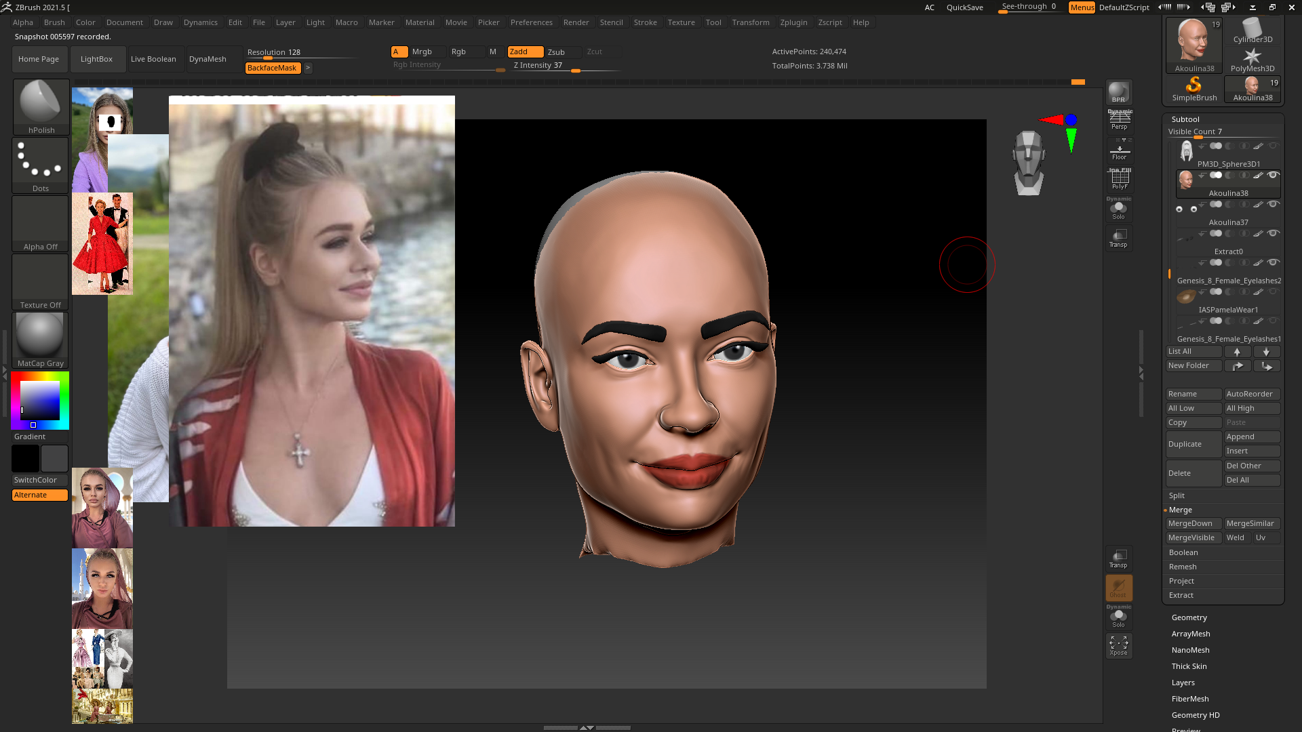Enable Zadd sculpt mode
This screenshot has width=1302, height=732.
526,52
